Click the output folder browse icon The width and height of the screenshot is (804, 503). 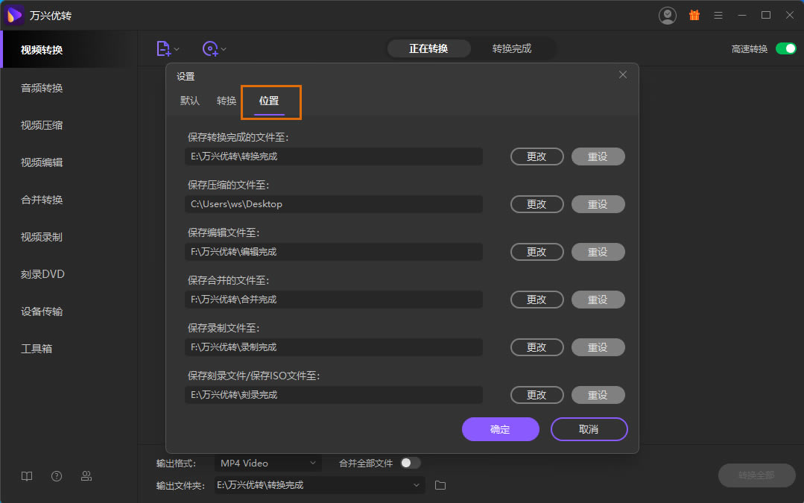(x=440, y=484)
